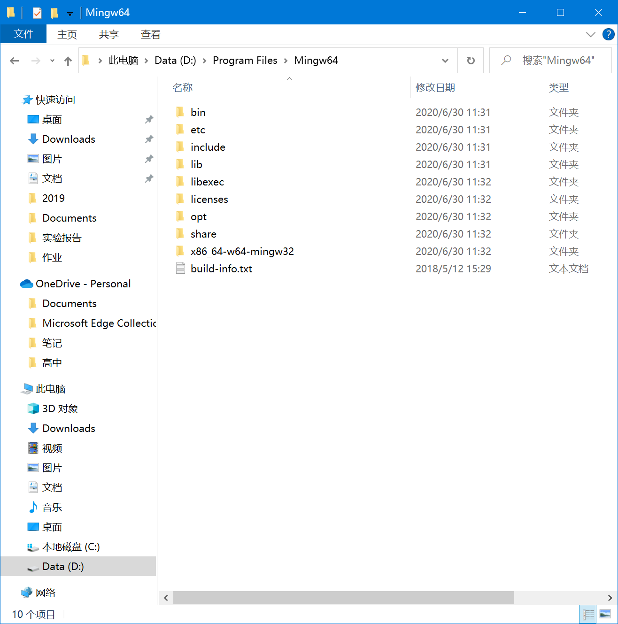This screenshot has height=624, width=618.
Task: Open 3D 对象 under This PC
Action: [x=60, y=409]
